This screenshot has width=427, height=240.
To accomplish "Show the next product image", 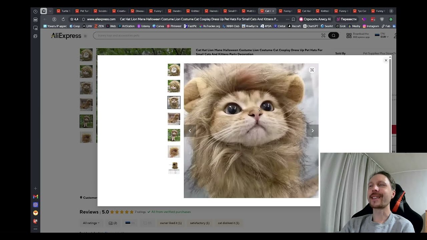I will point(313,131).
